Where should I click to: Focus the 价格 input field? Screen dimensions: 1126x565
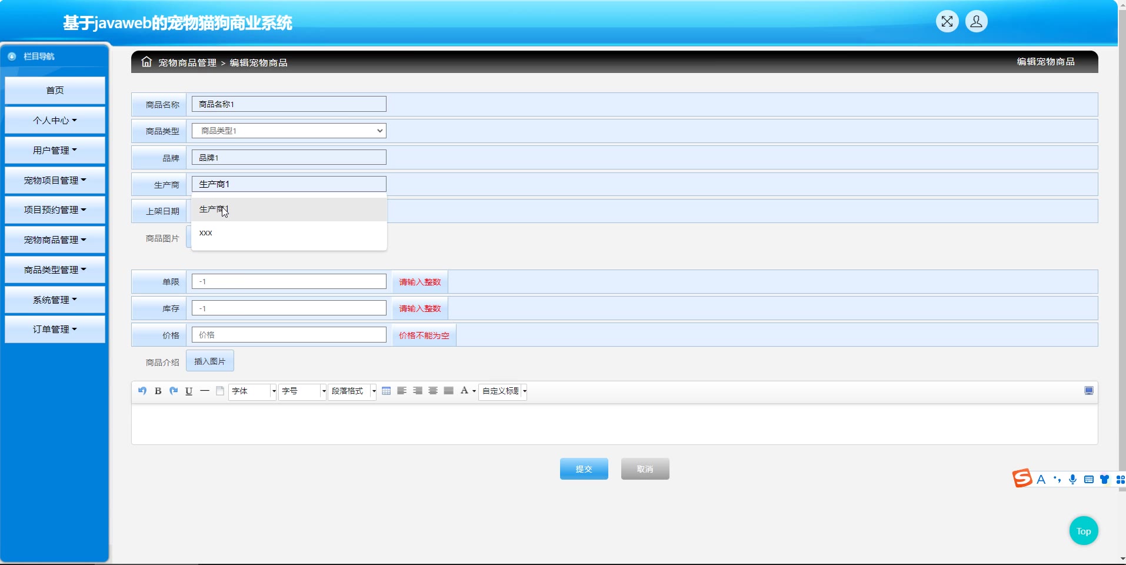pos(289,335)
